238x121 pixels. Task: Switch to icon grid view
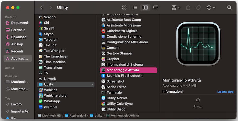(x=124, y=8)
